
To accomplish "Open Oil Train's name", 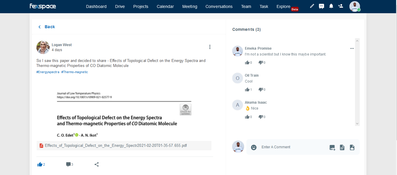I will pyautogui.click(x=252, y=75).
